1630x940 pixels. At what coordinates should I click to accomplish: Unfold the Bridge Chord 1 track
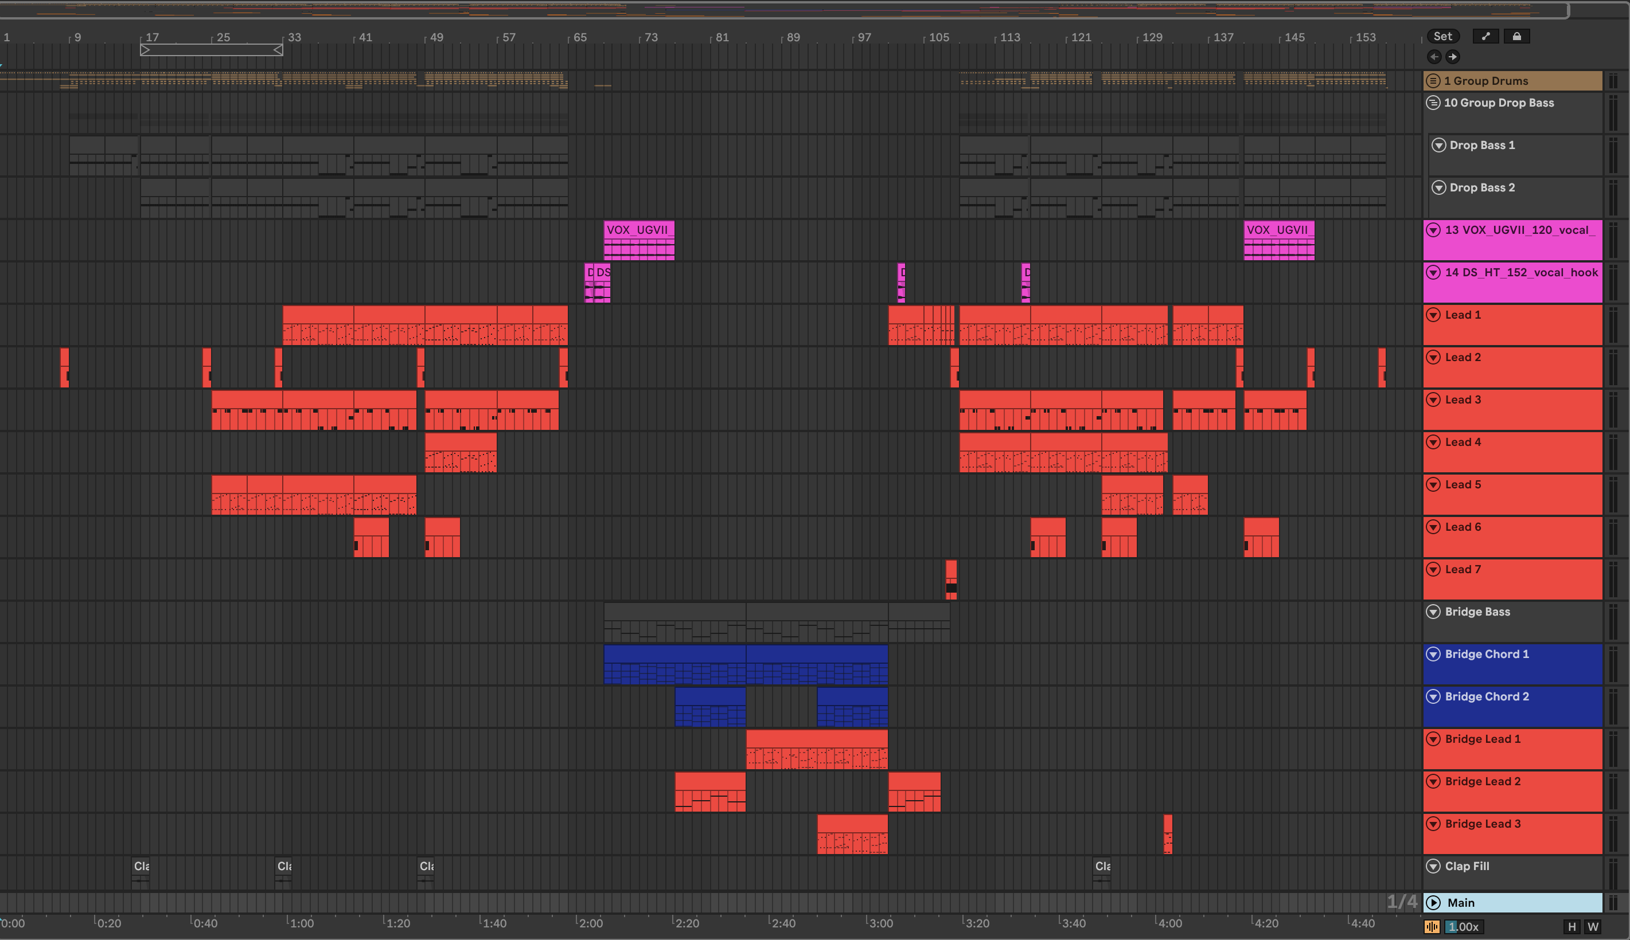(x=1433, y=654)
